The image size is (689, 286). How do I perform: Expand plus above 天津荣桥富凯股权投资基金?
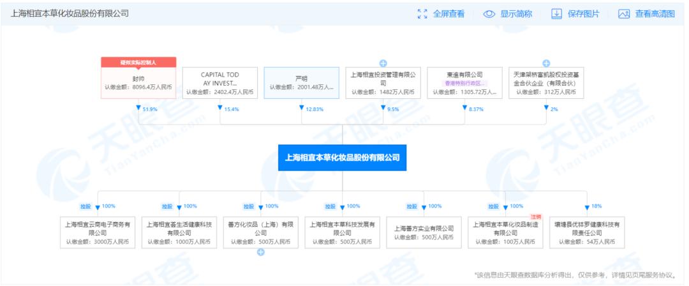546,63
